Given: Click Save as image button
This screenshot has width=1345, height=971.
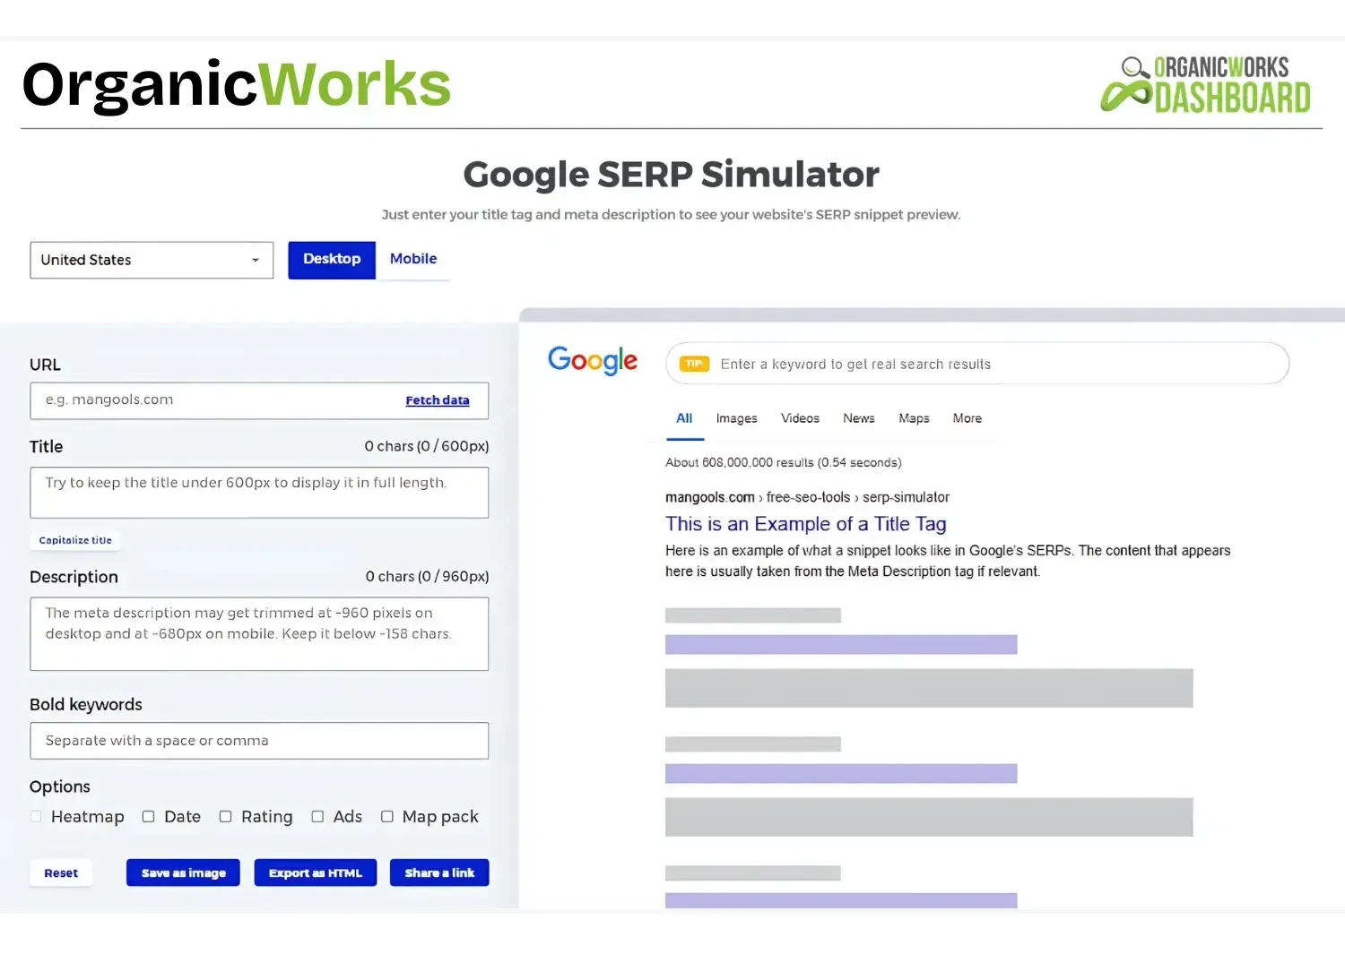Looking at the screenshot, I should pos(183,873).
